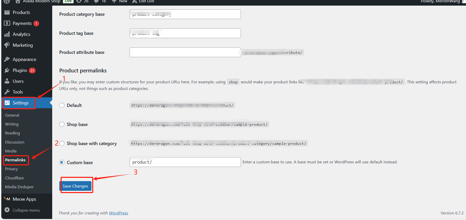
Task: Navigate to Discussion settings
Action: click(x=15, y=142)
